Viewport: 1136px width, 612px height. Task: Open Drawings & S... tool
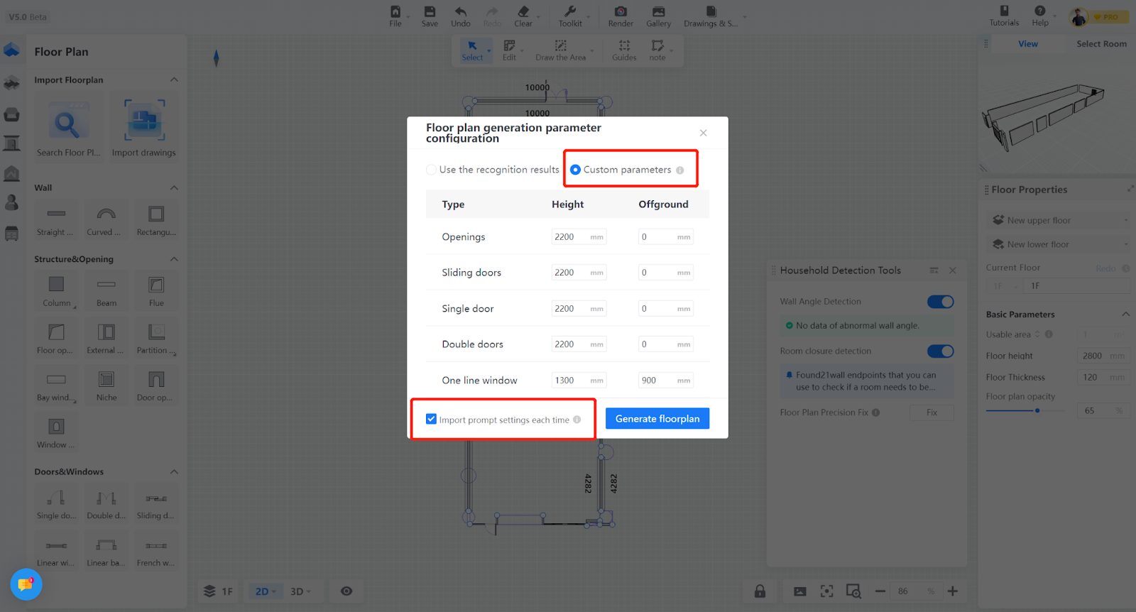(x=711, y=16)
